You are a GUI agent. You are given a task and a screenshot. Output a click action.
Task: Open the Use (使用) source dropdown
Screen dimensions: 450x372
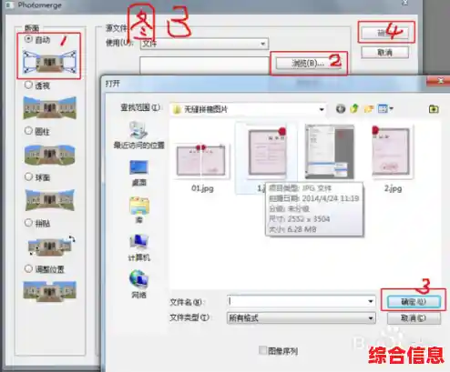coord(204,44)
